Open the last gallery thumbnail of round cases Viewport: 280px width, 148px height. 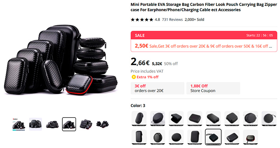pos(103,124)
